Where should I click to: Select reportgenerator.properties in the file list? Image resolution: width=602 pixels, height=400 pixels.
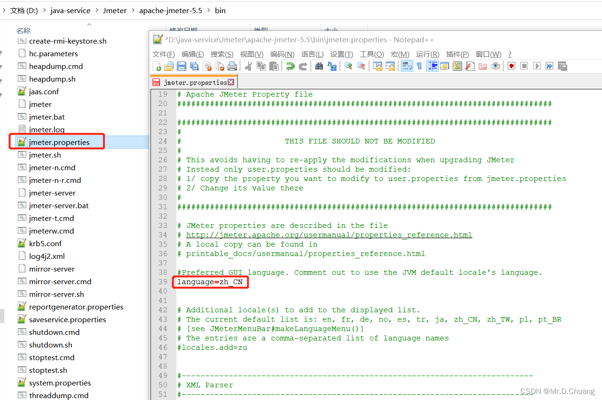[76, 307]
